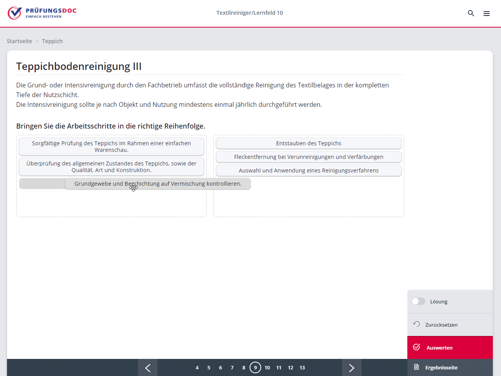
Task: Select current page 9 indicator
Action: point(255,367)
